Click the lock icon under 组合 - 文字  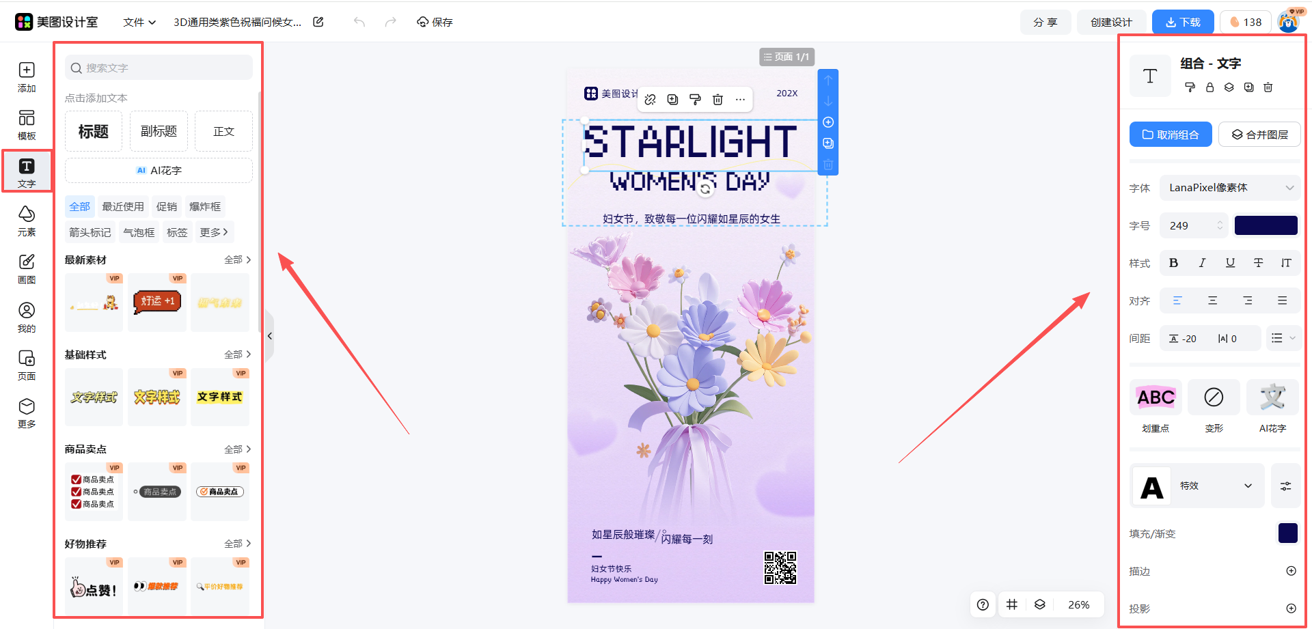pos(1209,87)
